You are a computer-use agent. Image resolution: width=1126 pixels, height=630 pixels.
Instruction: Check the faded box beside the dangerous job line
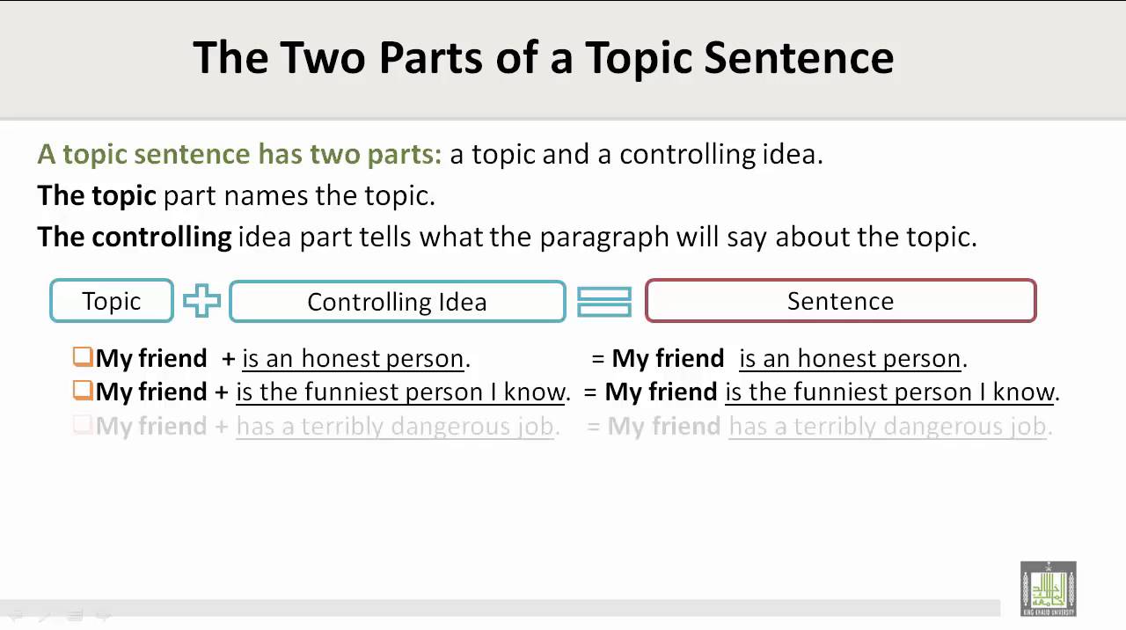(x=83, y=426)
